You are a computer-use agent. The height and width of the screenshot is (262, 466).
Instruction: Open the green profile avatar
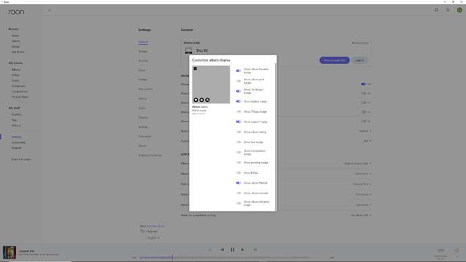pos(459,10)
